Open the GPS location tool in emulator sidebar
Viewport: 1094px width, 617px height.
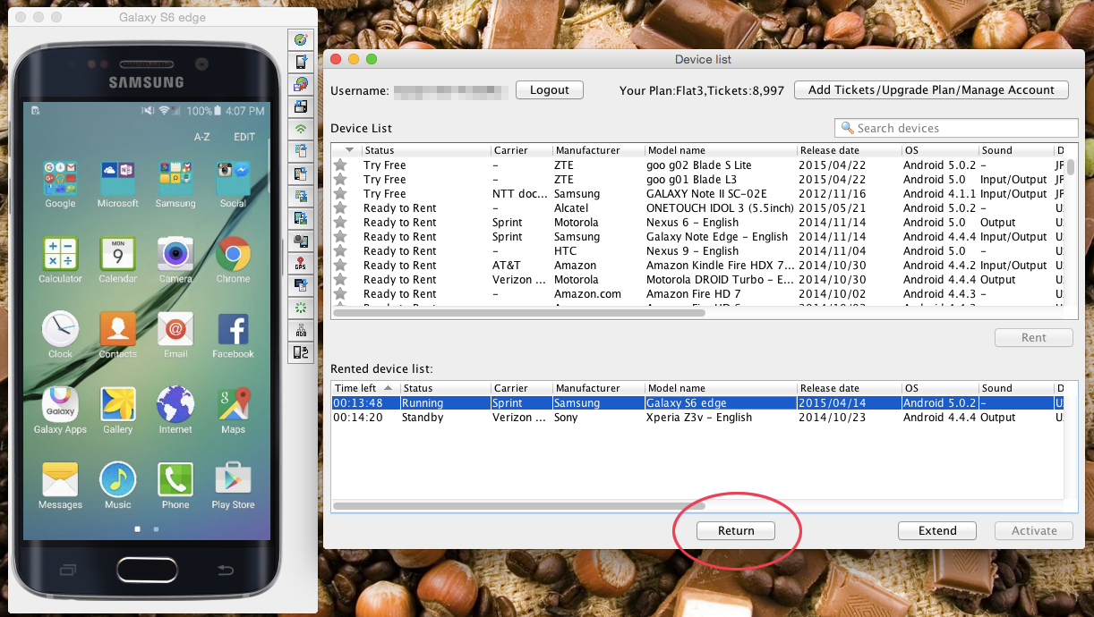click(301, 263)
